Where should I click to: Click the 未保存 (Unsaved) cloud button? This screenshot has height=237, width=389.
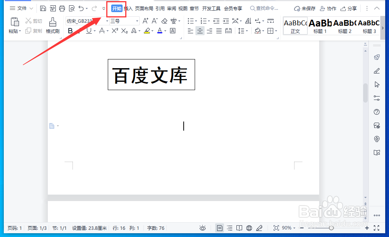pyautogui.click(x=305, y=8)
